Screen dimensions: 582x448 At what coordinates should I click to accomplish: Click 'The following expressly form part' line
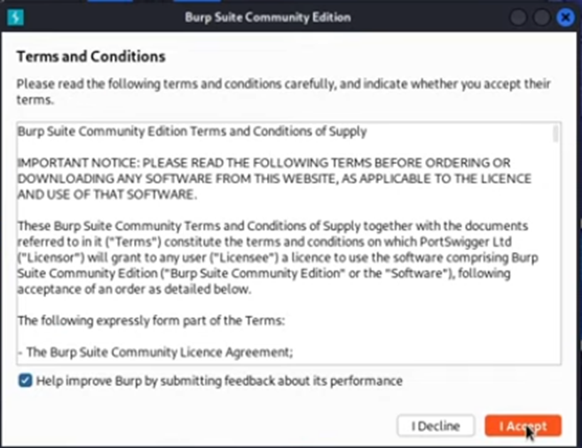point(151,320)
